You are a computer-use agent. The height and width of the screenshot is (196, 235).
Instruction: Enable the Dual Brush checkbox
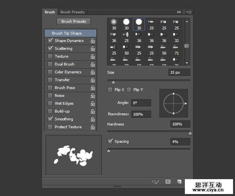(x=50, y=64)
